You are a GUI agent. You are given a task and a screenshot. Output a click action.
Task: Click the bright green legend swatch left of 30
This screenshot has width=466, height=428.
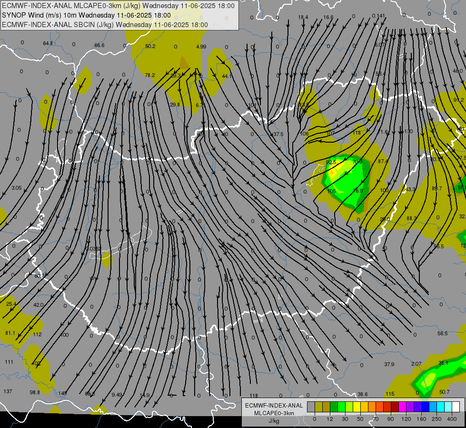click(341, 407)
